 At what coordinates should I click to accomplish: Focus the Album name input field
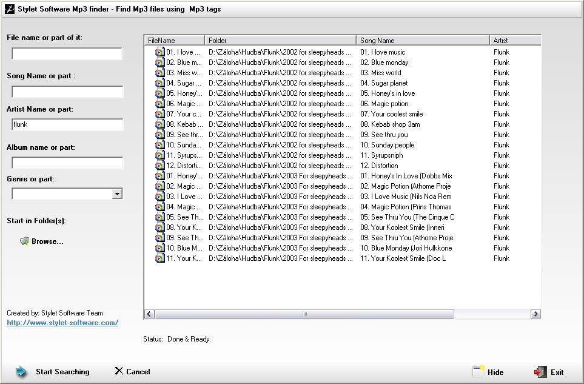67,163
